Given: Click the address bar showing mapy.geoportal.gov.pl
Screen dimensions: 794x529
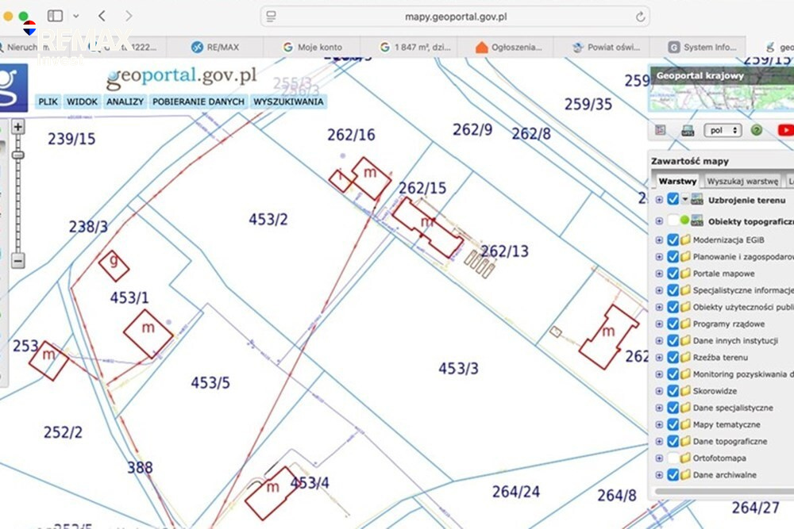Looking at the screenshot, I should [455, 17].
